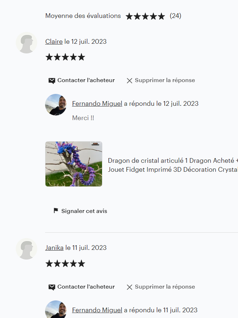The height and width of the screenshot is (318, 238).
Task: Click Janika's default avatar icon
Action: (x=26, y=249)
